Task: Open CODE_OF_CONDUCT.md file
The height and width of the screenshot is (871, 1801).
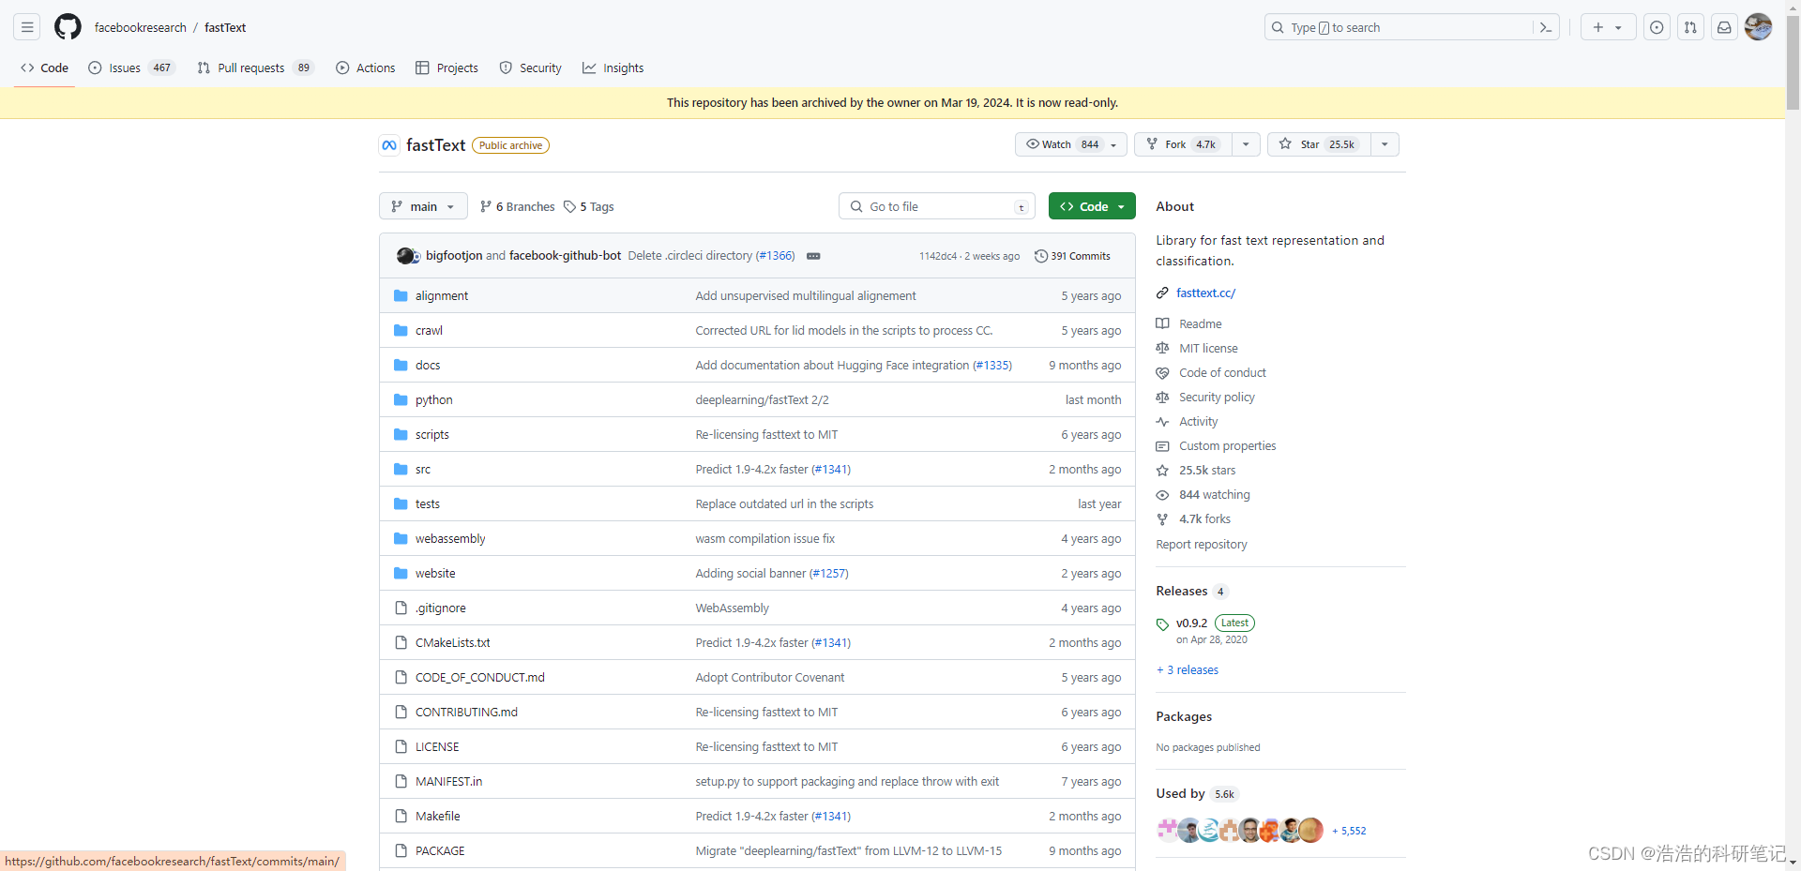Action: coord(480,677)
